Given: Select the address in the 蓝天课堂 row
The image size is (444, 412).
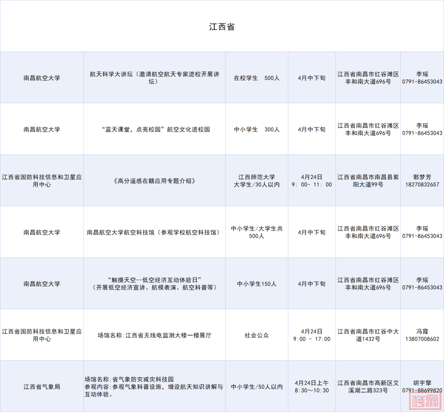Looking at the screenshot, I should click(368, 130).
